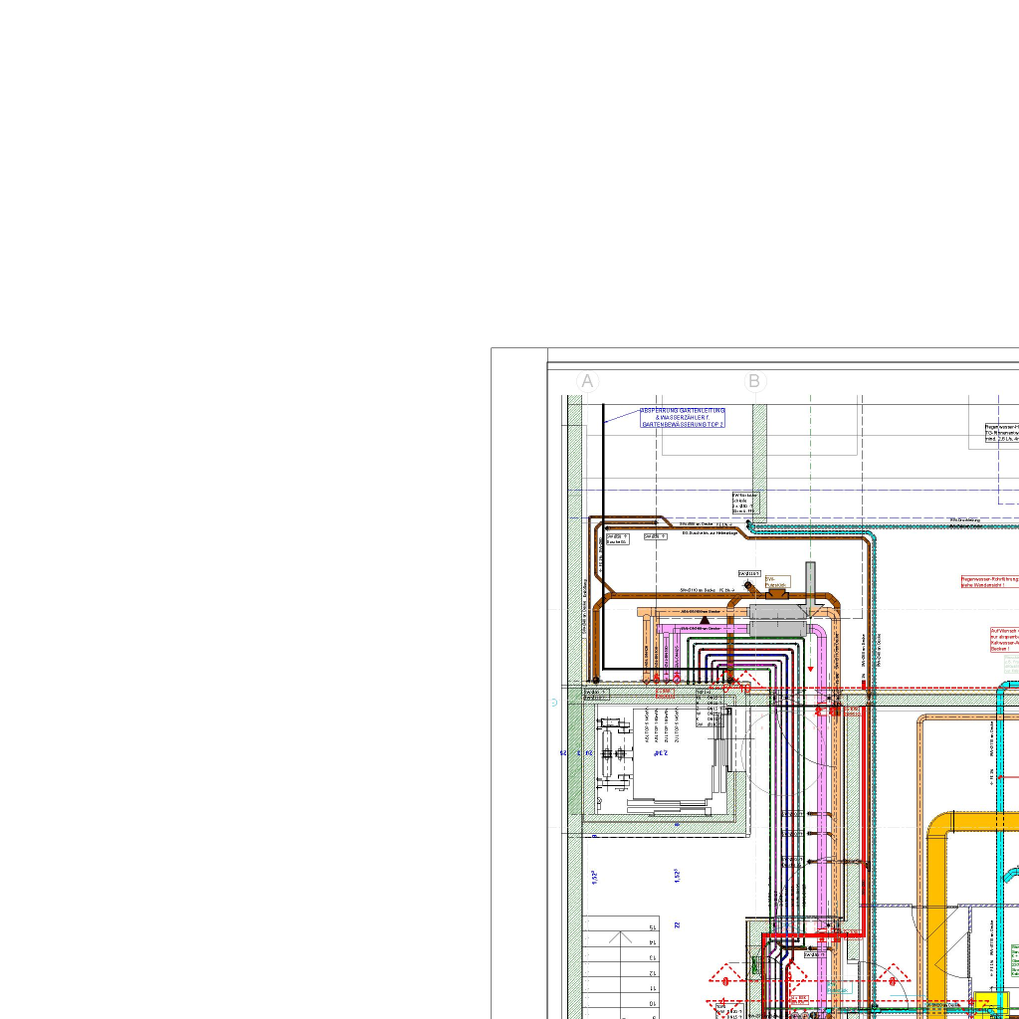Click grid axis bubble B
Screen dimensions: 1019x1019
pyautogui.click(x=754, y=382)
